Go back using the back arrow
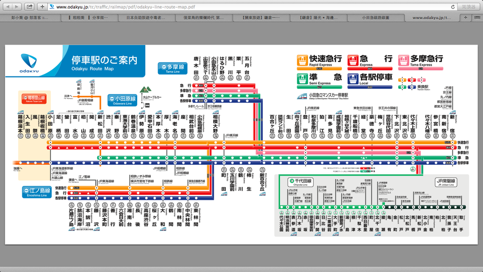The image size is (483, 272). pyautogui.click(x=8, y=7)
